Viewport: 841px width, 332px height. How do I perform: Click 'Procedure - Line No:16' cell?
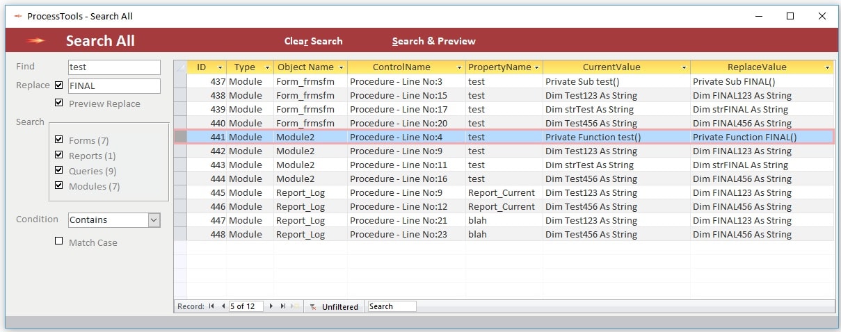[406, 179]
